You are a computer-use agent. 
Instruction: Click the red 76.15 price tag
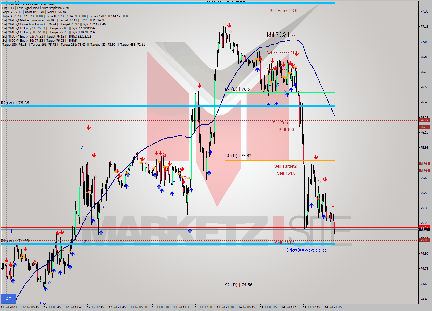click(424, 127)
